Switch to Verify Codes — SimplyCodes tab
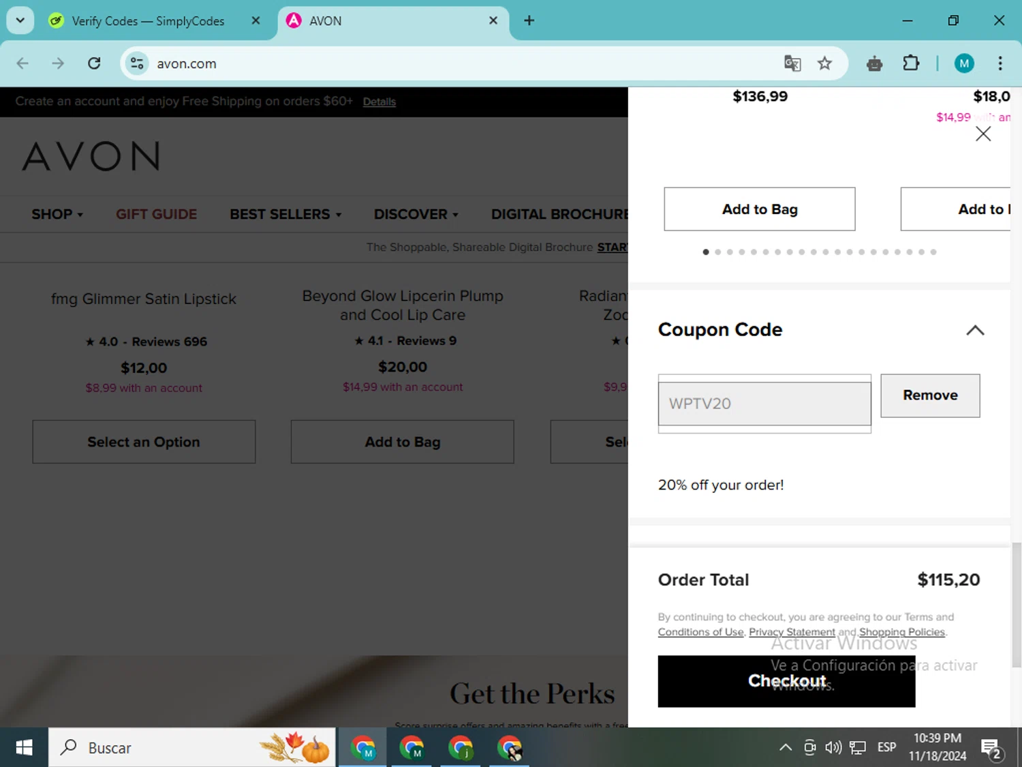Viewport: 1022px width, 767px height. [x=148, y=21]
